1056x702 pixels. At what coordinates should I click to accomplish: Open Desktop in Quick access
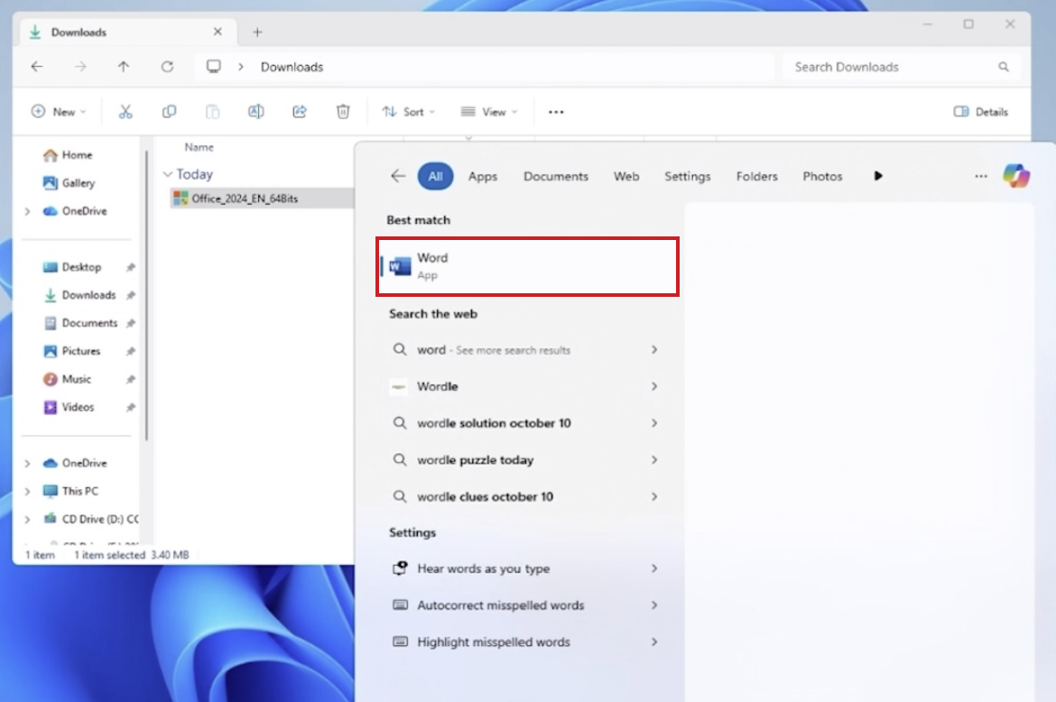(72, 267)
